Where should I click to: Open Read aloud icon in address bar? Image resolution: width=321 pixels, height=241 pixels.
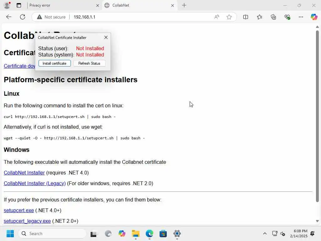[x=217, y=17]
